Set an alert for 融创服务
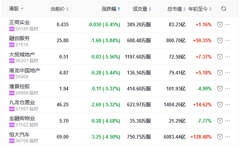This screenshot has width=240, height=146. click(x=220, y=40)
